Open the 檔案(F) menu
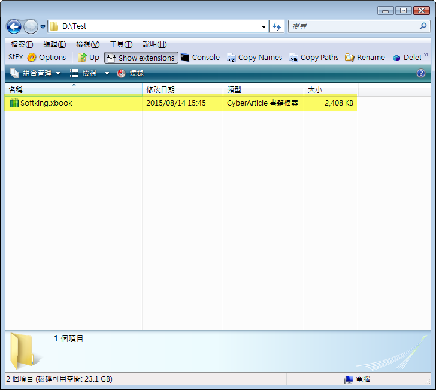Image resolution: width=436 pixels, height=390 pixels. [22, 44]
